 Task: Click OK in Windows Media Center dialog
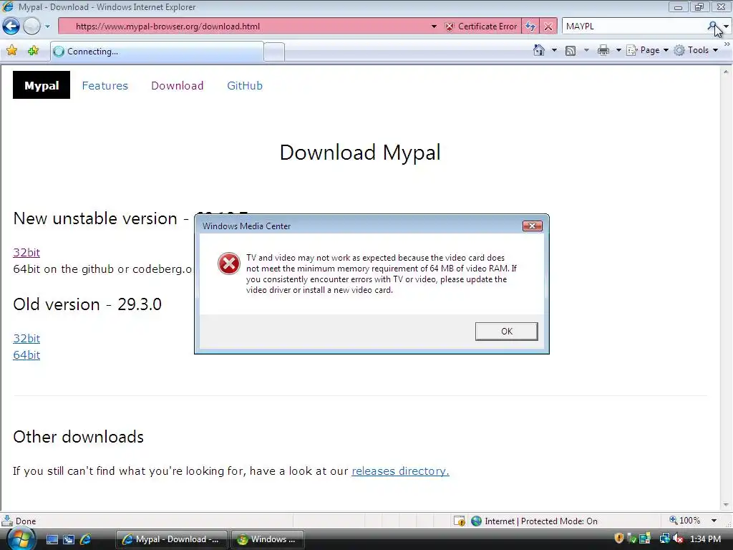[506, 331]
